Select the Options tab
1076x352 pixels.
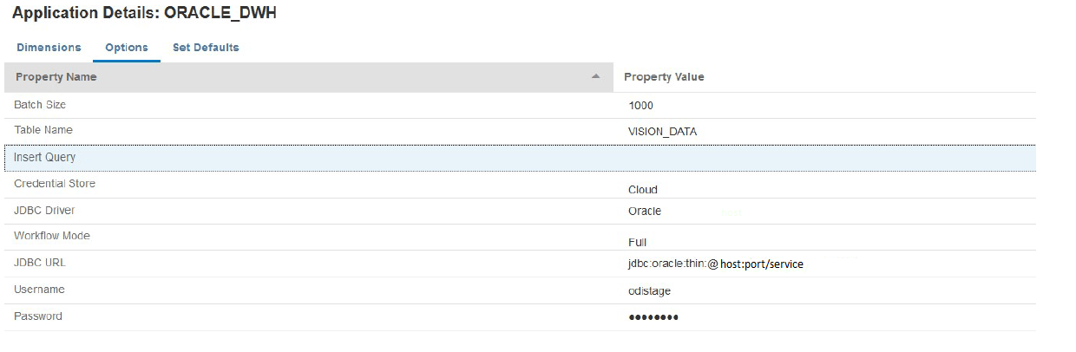(x=127, y=48)
